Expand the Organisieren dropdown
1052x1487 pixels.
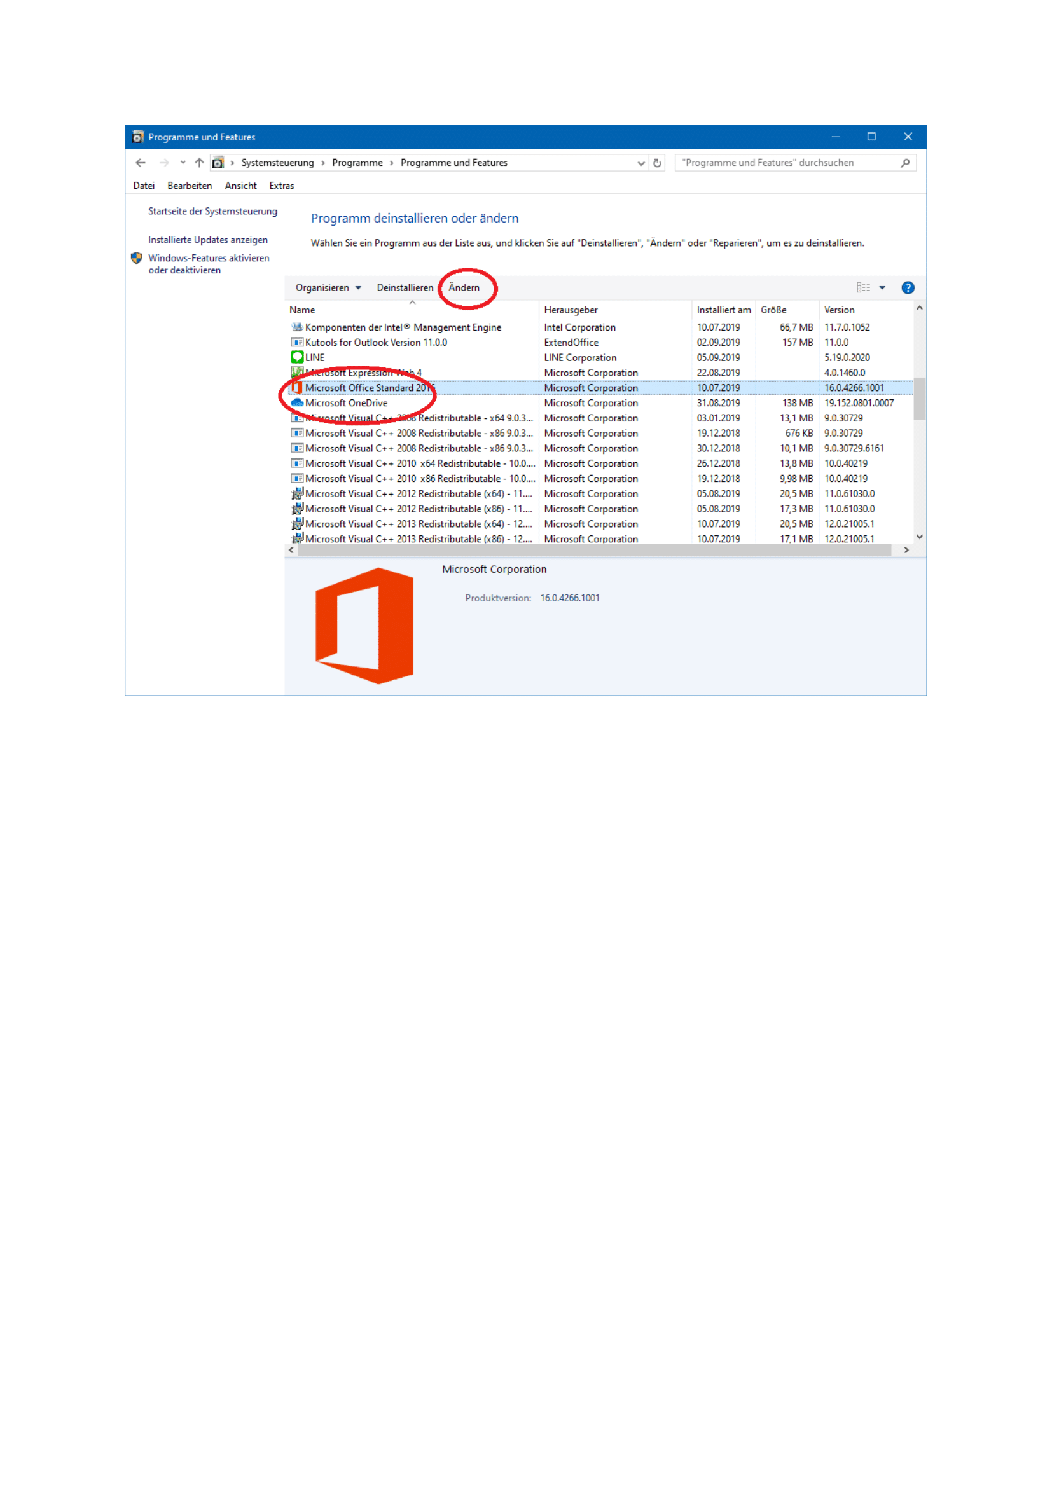[x=328, y=287]
